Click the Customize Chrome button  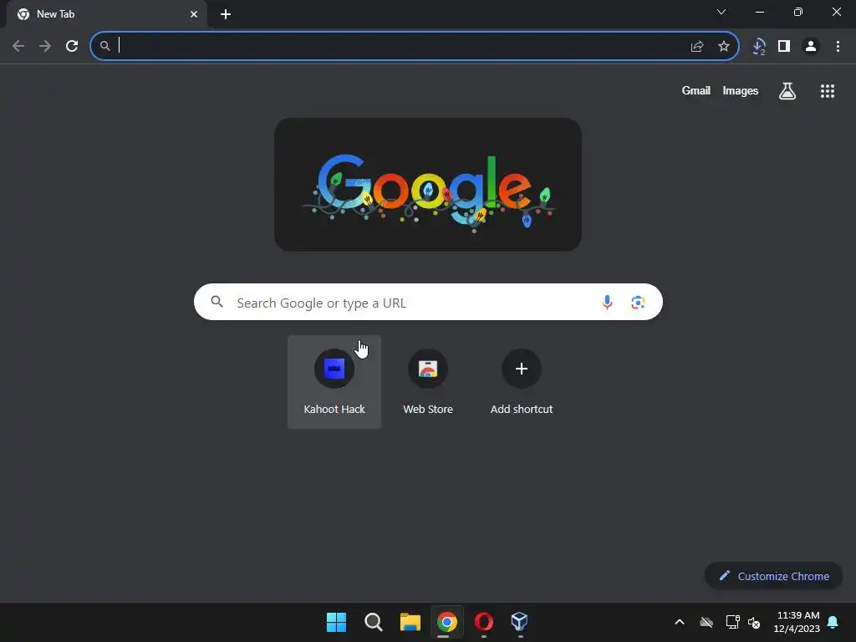tap(773, 576)
